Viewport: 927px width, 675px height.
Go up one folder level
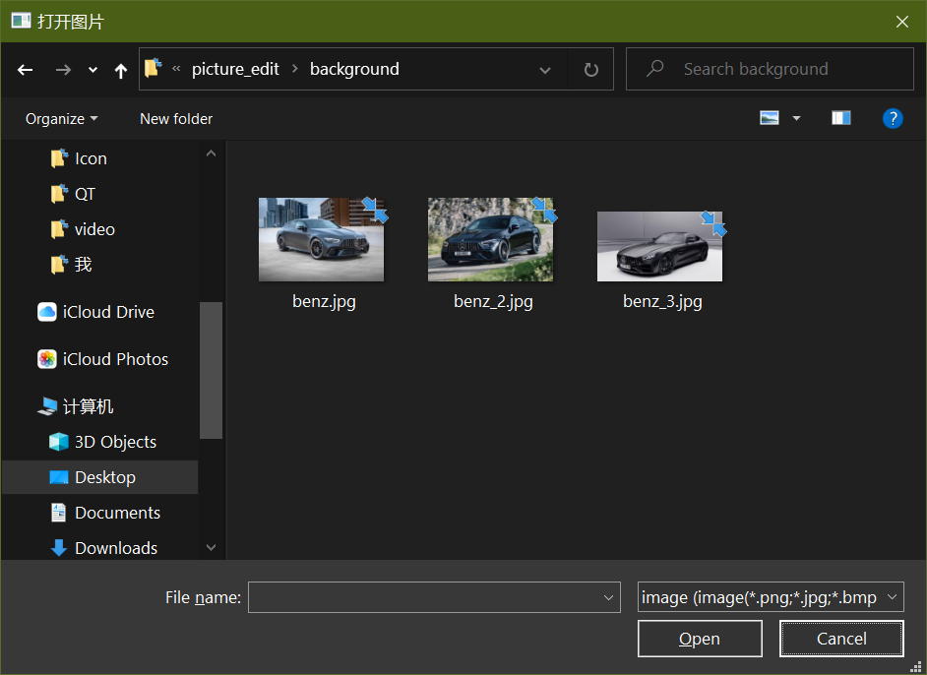point(121,71)
